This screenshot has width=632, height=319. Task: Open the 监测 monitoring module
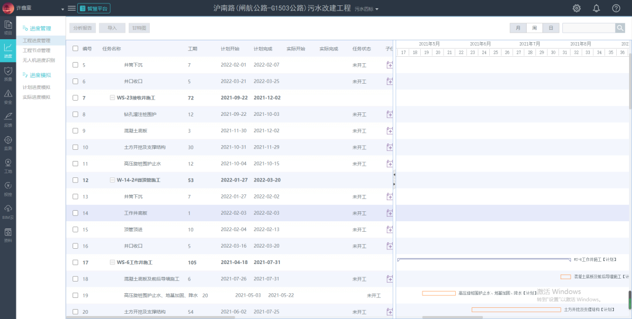click(x=8, y=143)
